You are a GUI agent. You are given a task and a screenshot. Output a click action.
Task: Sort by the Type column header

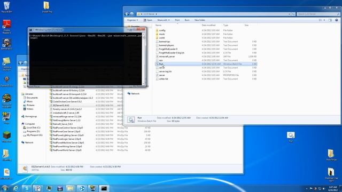point(226,25)
